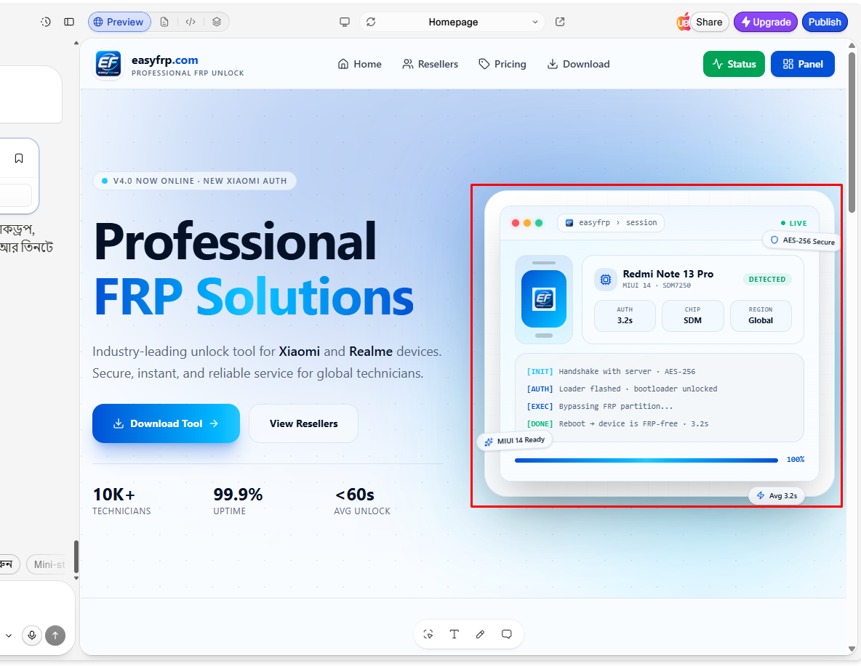Open the document file view icon

164,22
